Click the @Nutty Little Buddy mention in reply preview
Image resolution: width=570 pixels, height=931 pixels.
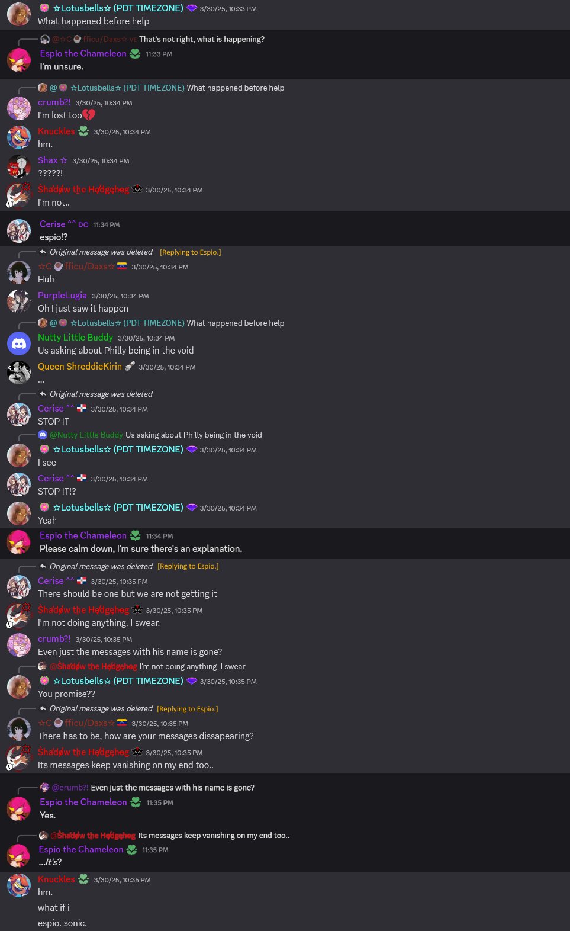86,435
